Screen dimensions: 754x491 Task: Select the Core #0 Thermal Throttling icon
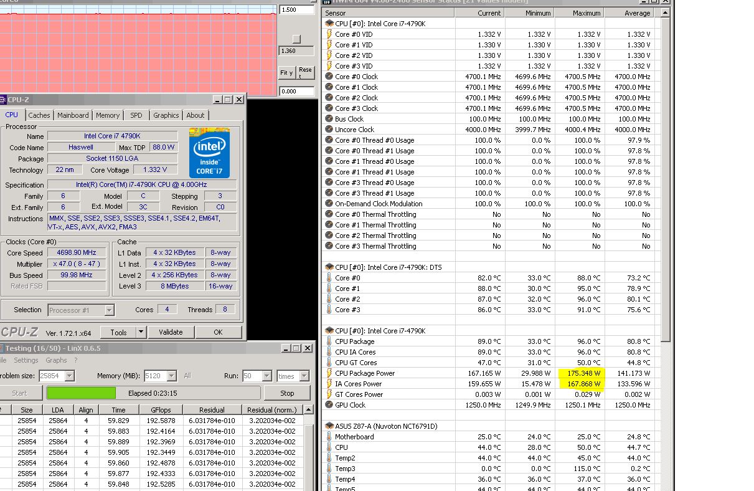(x=329, y=214)
